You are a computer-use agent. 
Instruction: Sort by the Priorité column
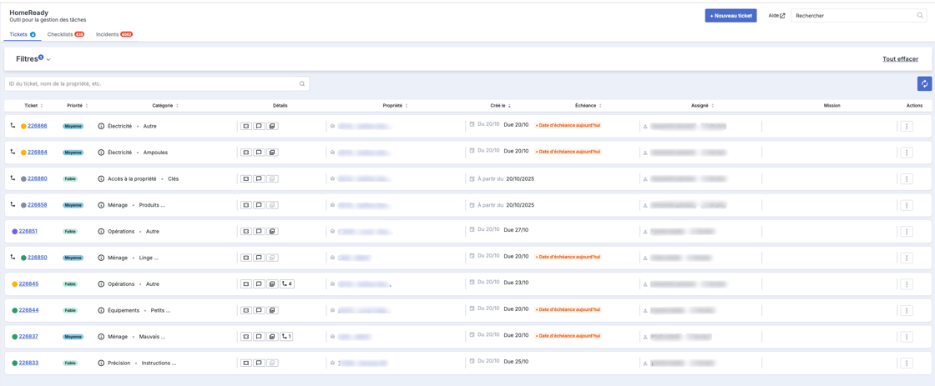78,105
